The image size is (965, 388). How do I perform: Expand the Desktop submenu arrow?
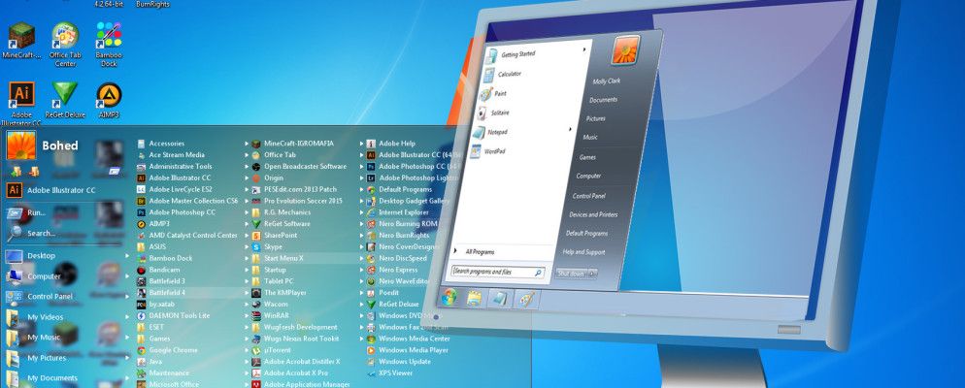(x=127, y=256)
